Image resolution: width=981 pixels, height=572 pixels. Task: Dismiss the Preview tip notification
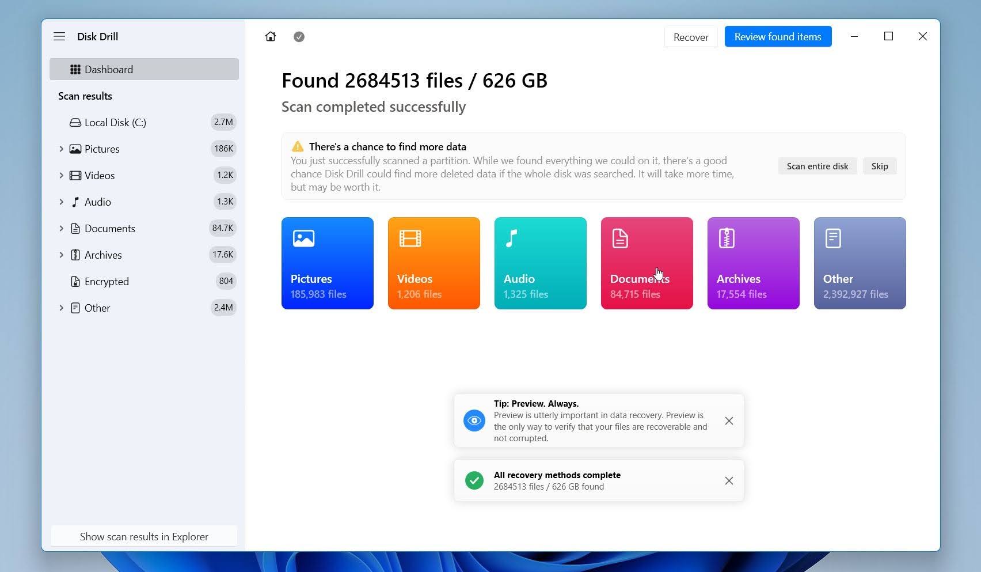pos(729,421)
